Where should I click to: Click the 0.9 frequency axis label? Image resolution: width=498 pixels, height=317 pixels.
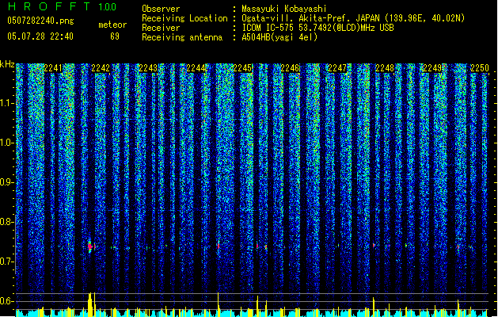coord(6,182)
